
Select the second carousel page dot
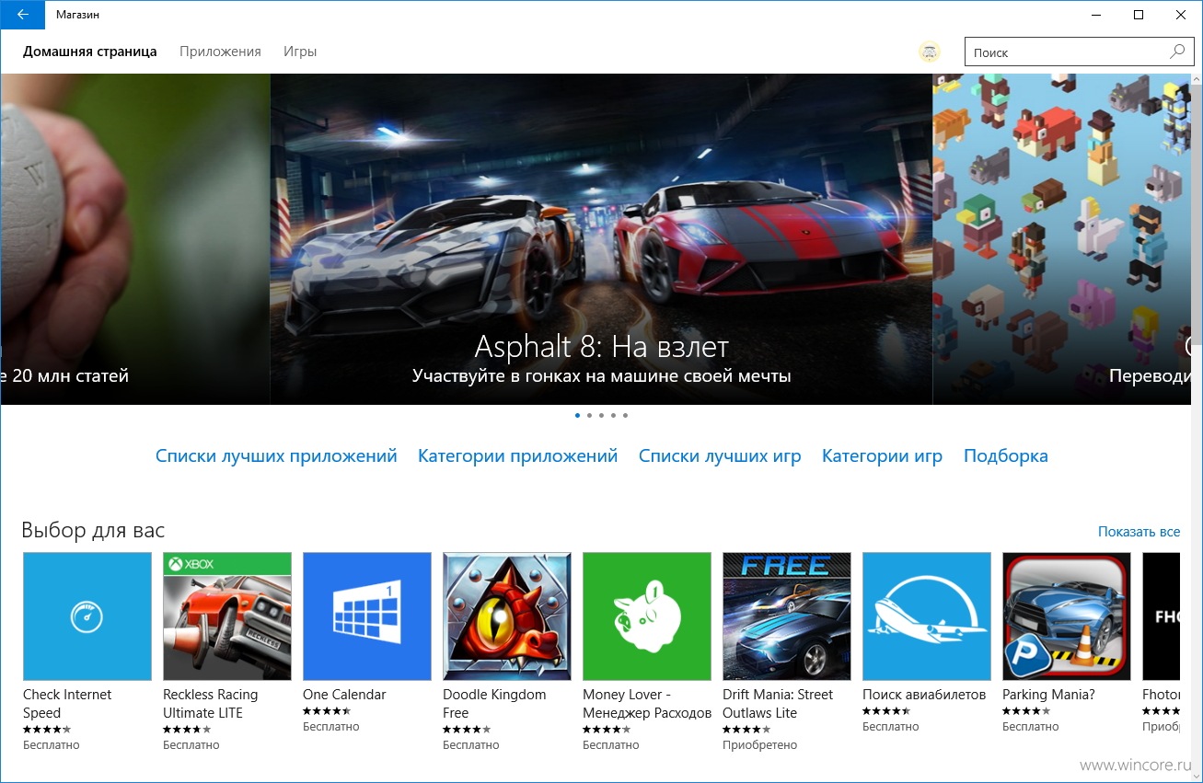(x=589, y=415)
